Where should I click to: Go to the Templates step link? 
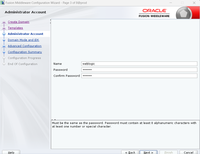point(15,28)
